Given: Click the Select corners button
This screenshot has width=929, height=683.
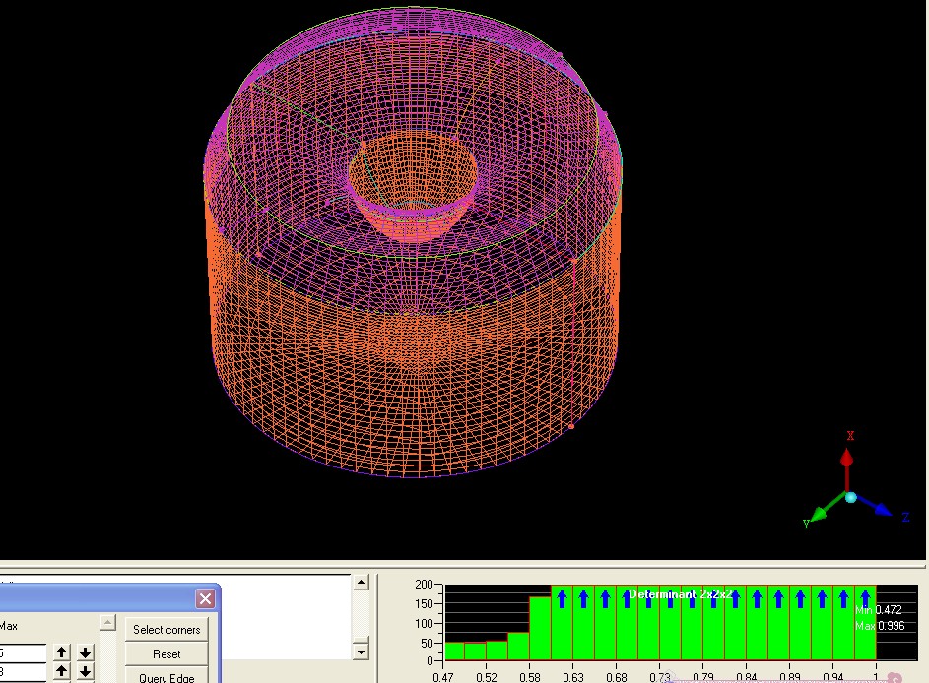Looking at the screenshot, I should coord(166,630).
